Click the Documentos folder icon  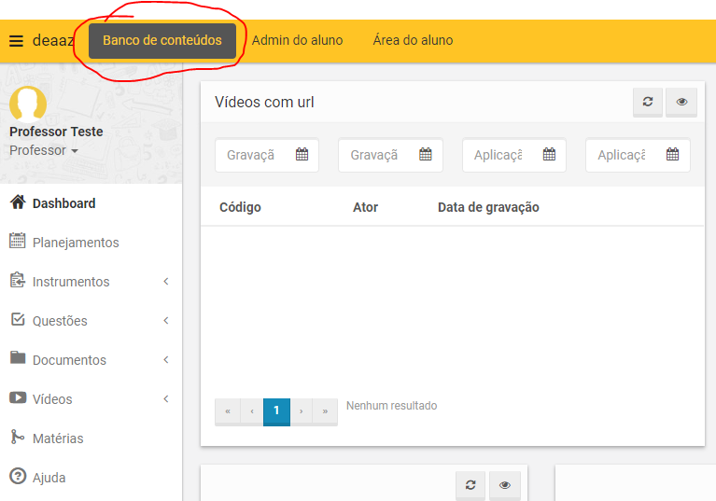(18, 357)
